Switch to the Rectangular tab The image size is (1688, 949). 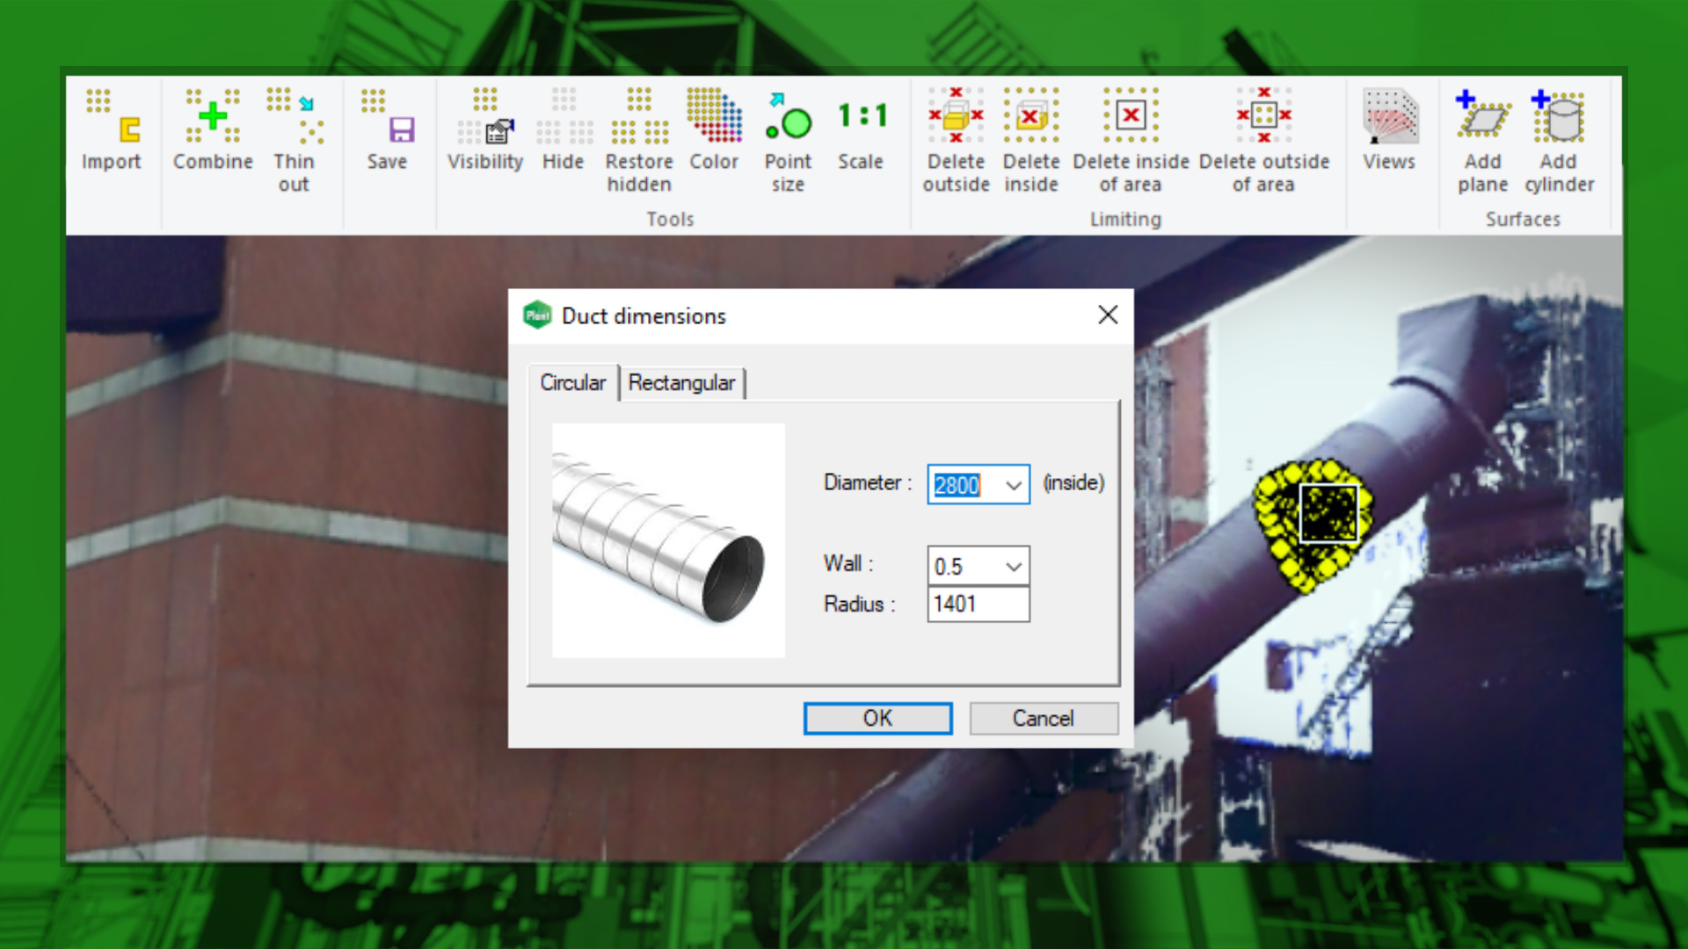(681, 383)
